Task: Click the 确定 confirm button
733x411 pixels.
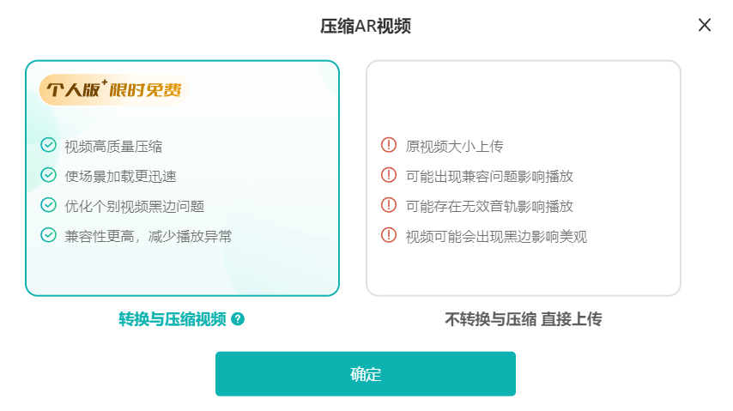Action: click(365, 373)
